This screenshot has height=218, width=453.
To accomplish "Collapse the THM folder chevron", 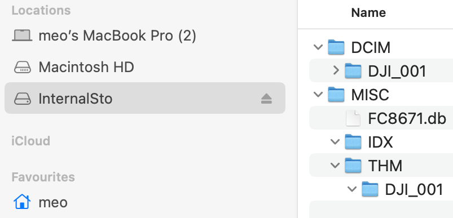I will pos(335,165).
